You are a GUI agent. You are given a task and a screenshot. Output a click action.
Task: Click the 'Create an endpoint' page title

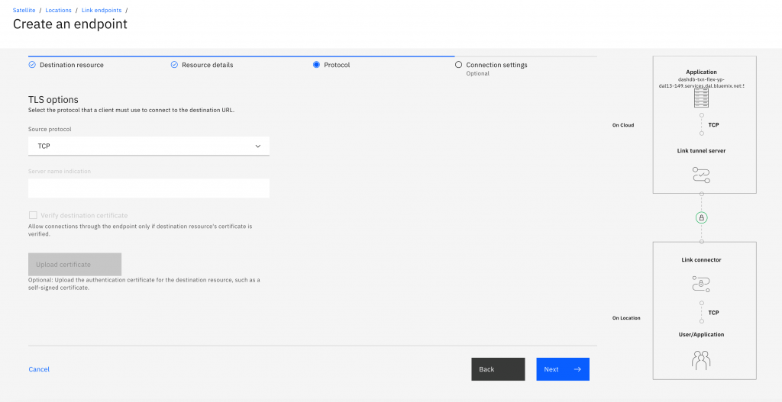pos(69,24)
